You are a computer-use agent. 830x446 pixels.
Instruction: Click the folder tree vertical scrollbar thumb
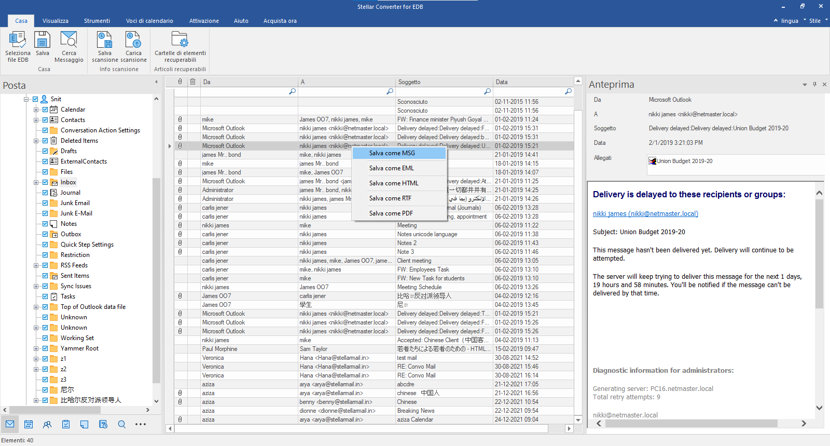pos(156,280)
